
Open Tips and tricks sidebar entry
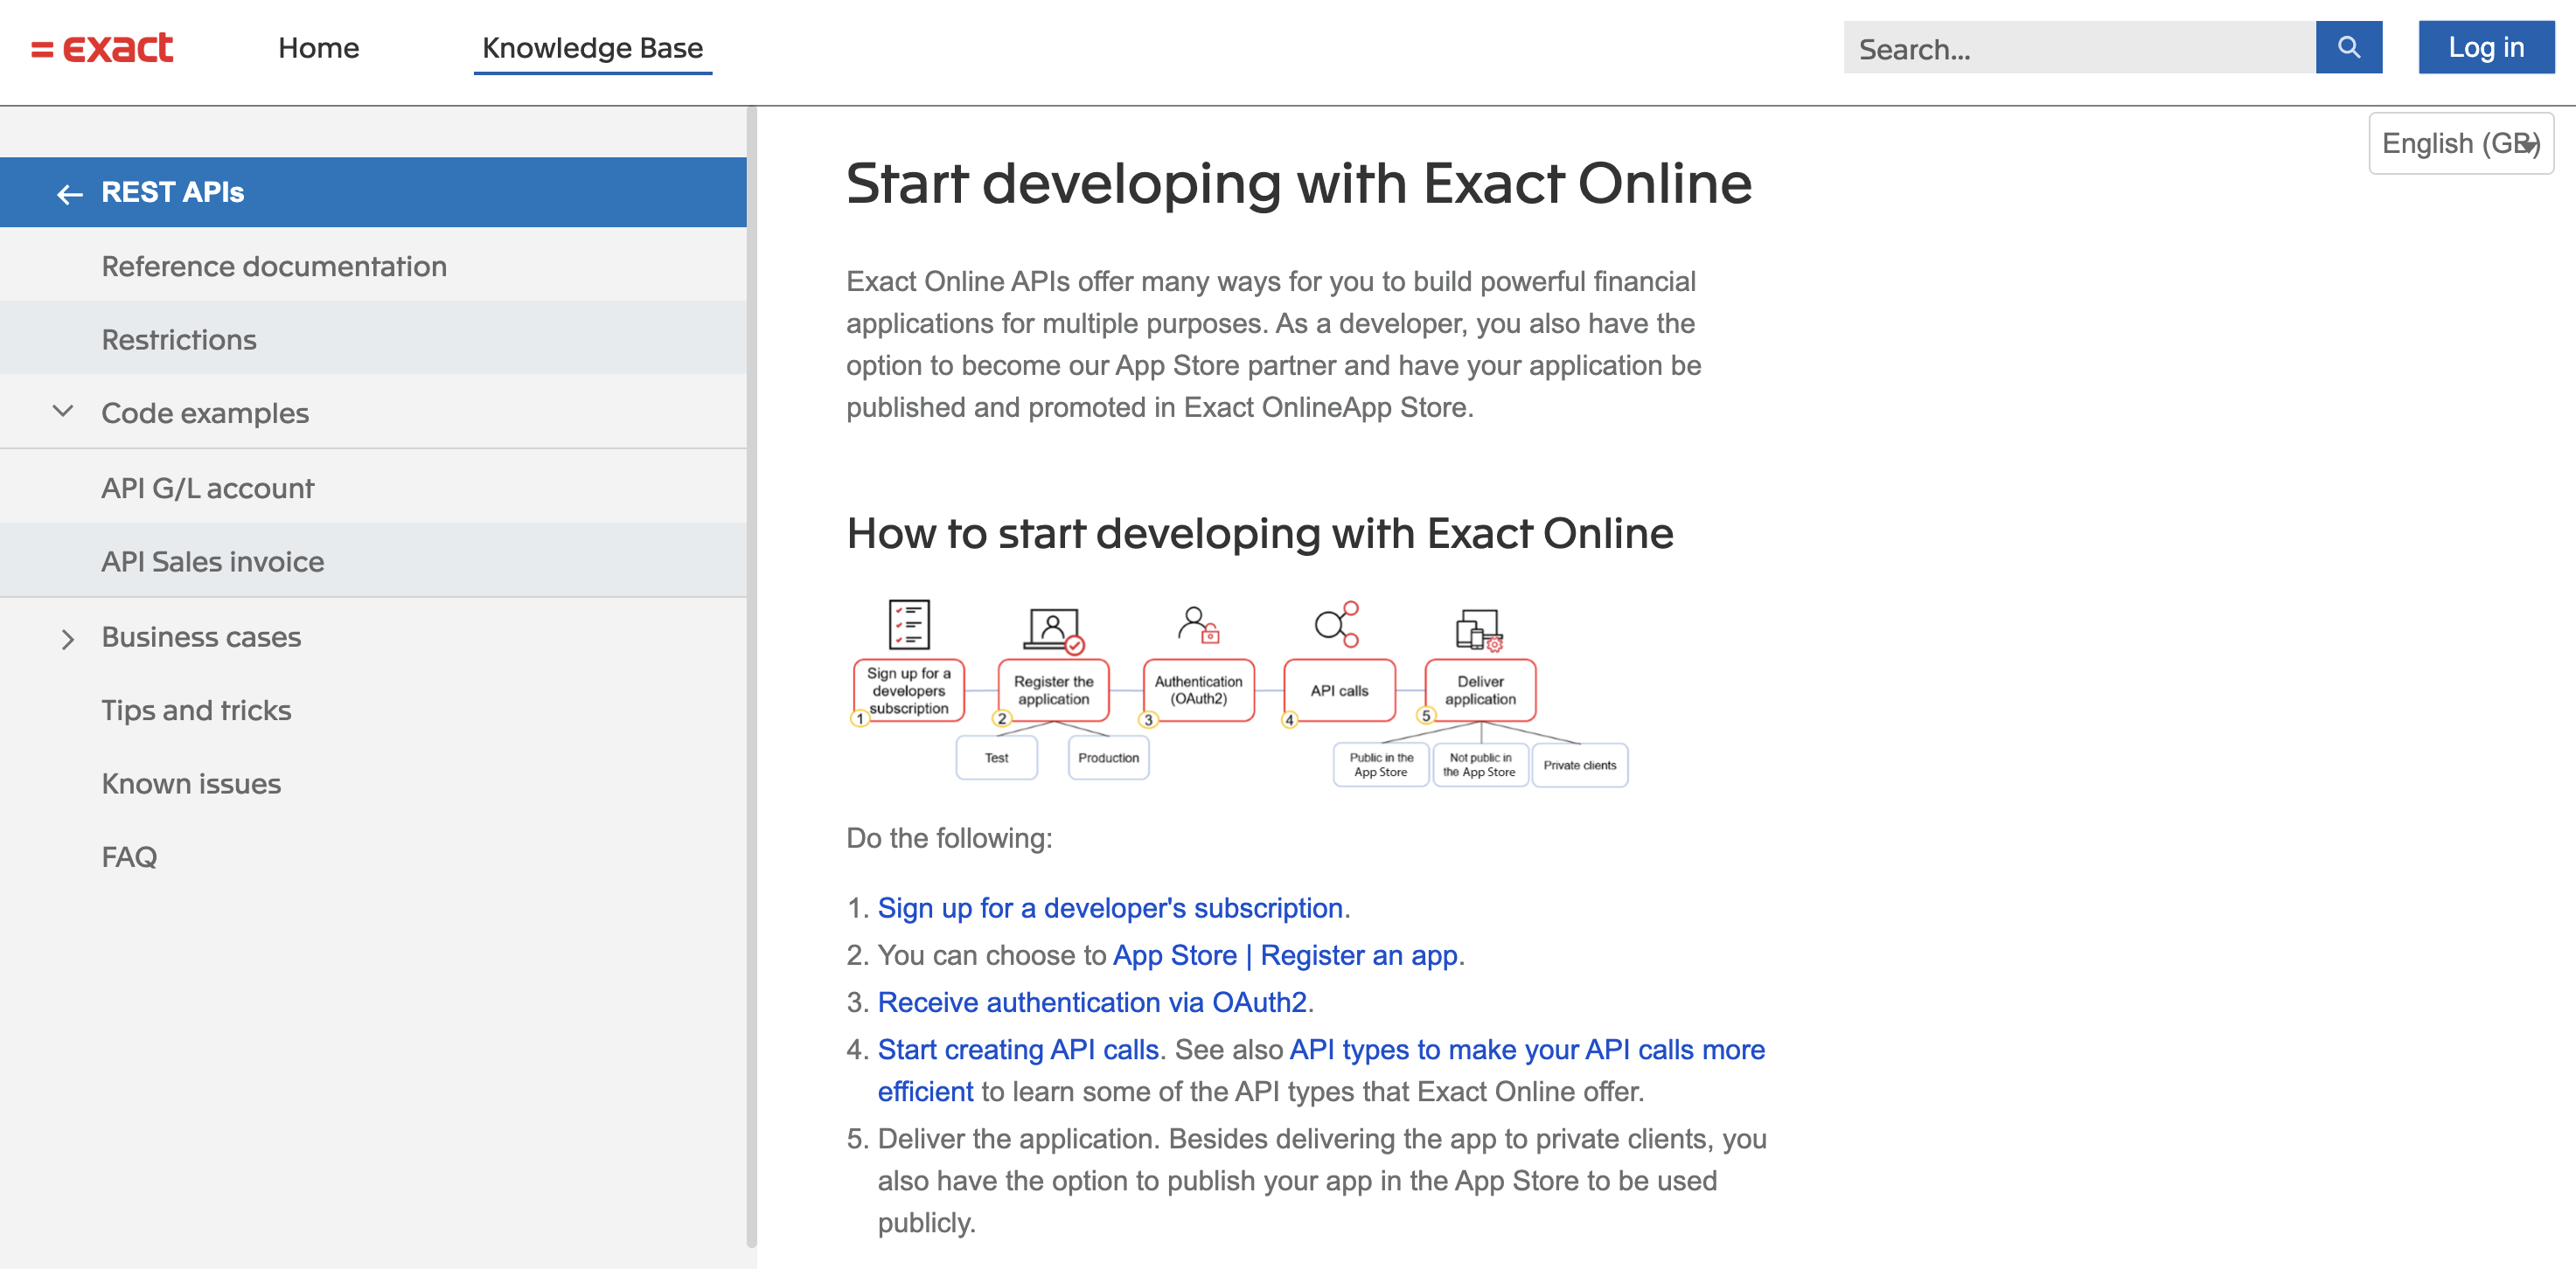[373, 710]
